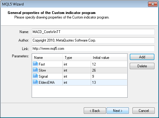This screenshot has height=118, width=159.
Task: Click the initial value 12 of Fast
Action: click(109, 64)
